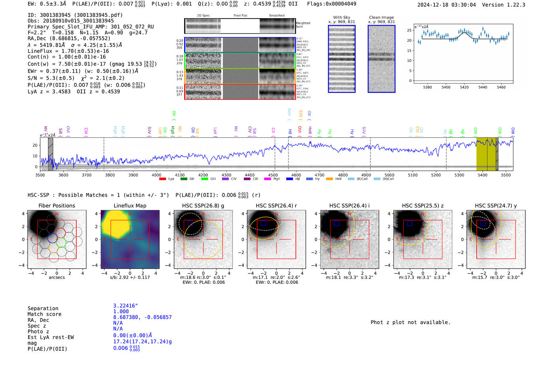This screenshot has height=376, width=553.
Task: Select the red-bordered fiber spectrum row
Action: (x=240, y=92)
